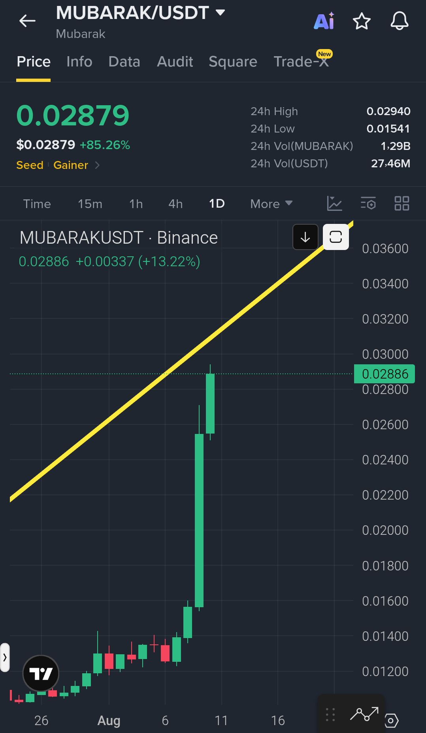Image resolution: width=426 pixels, height=733 pixels.
Task: Switch to the Info tab
Action: [79, 62]
